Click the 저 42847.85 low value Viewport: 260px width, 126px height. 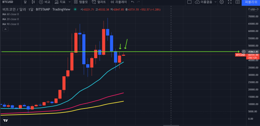[x=117, y=10]
